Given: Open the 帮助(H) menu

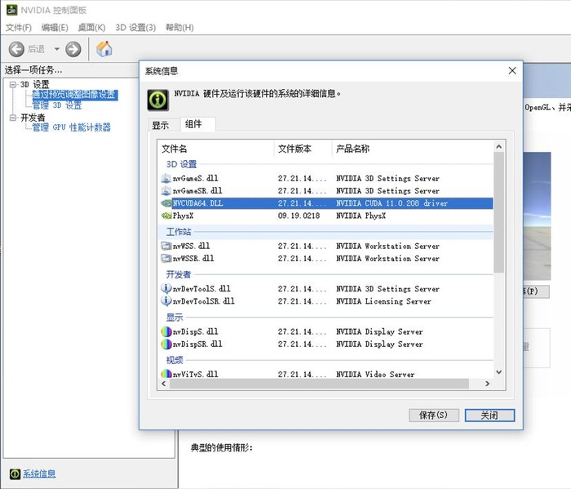Looking at the screenshot, I should (x=179, y=28).
